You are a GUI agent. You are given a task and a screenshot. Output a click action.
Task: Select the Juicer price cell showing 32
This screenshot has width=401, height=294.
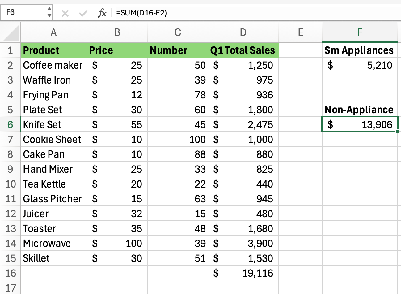pos(117,214)
